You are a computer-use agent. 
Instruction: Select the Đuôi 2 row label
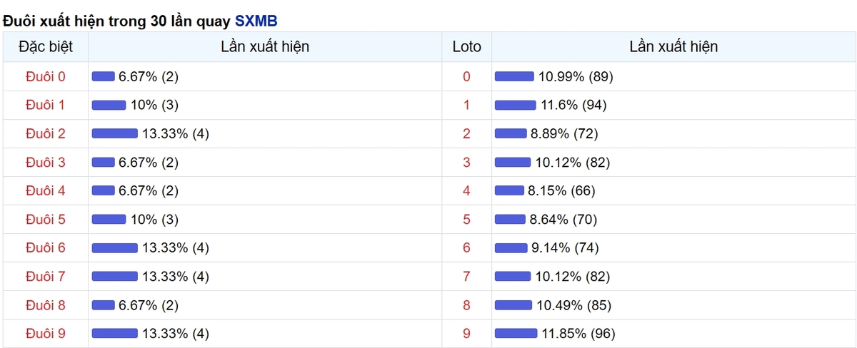click(x=45, y=133)
